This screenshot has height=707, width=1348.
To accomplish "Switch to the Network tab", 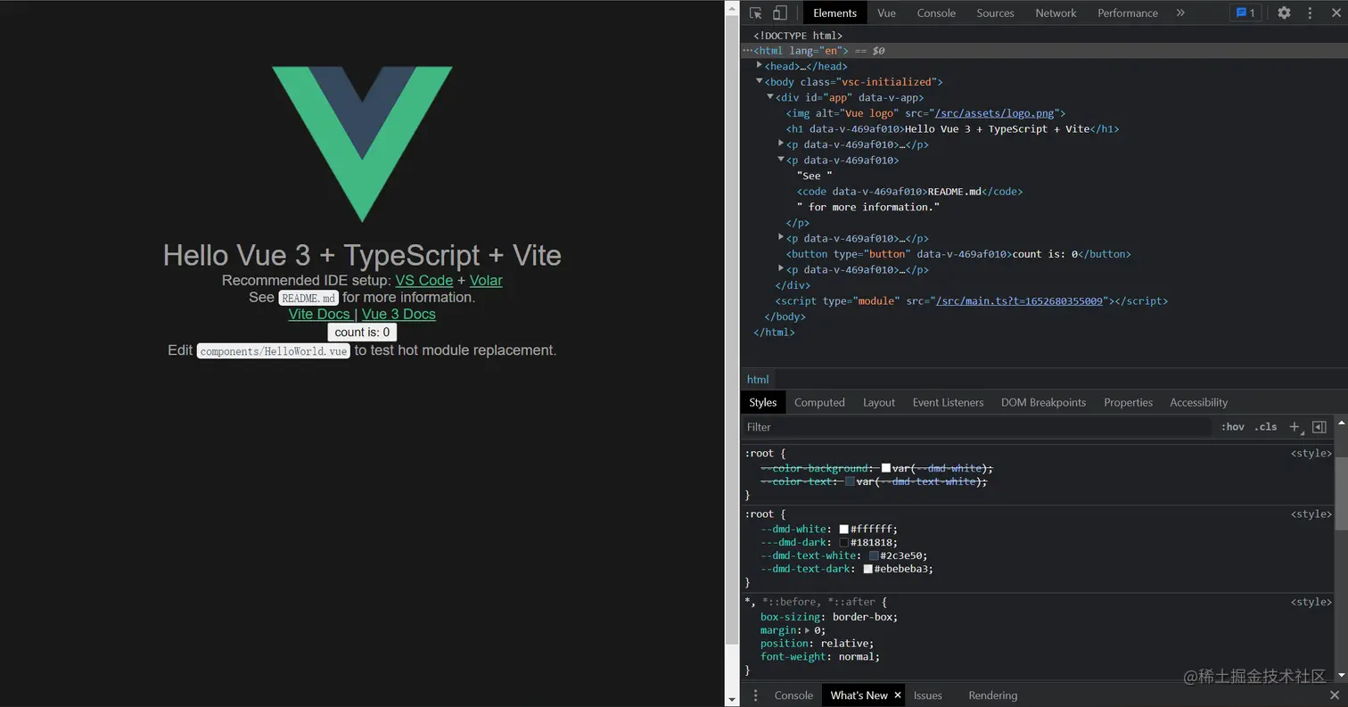I will click(1056, 13).
